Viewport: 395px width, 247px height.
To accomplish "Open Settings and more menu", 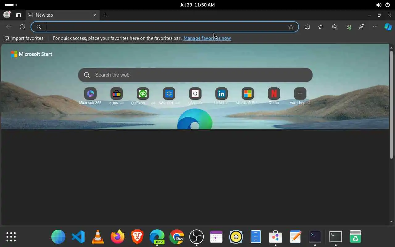I will pyautogui.click(x=375, y=27).
